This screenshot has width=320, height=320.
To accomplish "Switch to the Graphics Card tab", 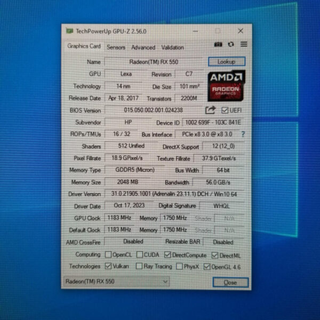I will 84,46.
